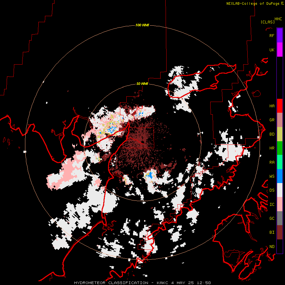Click the BI brown legend swatch

(x=280, y=232)
